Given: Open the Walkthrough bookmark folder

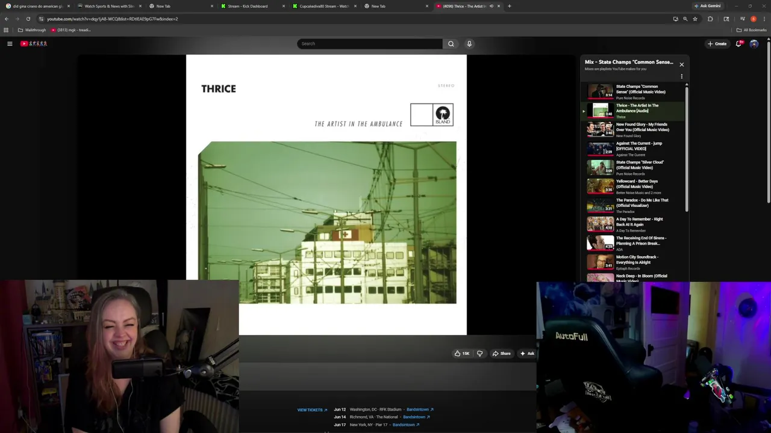Looking at the screenshot, I should pos(32,30).
